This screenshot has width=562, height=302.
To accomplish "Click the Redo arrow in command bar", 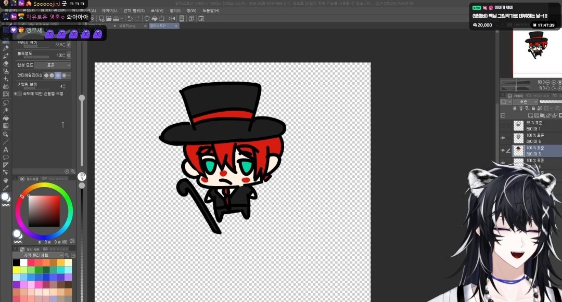I will [137, 18].
